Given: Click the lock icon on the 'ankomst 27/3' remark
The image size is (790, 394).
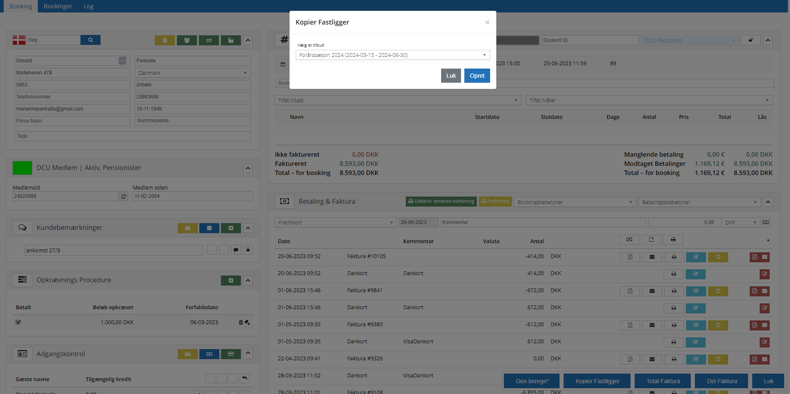Looking at the screenshot, I should (248, 250).
